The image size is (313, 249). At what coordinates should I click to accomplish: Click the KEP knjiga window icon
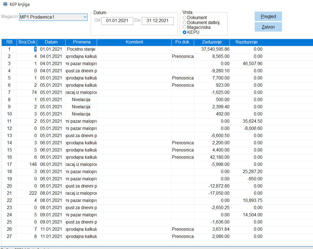5,4
